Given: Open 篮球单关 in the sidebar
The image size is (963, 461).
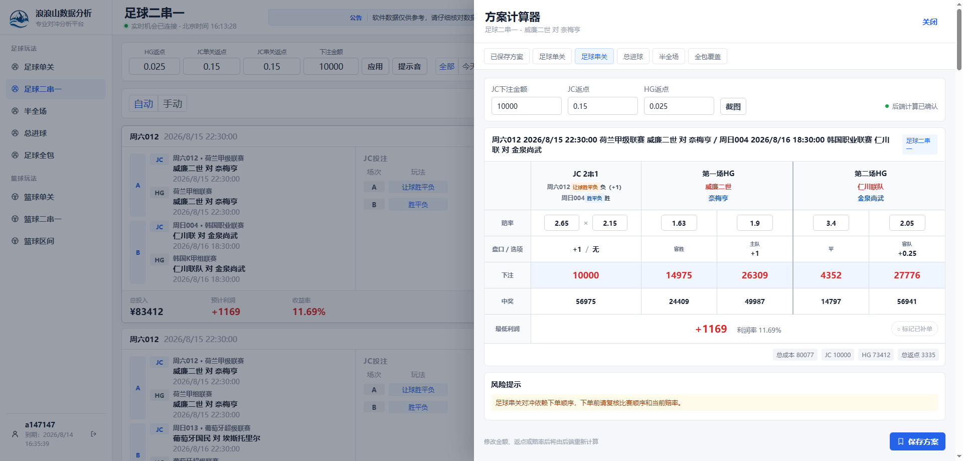Looking at the screenshot, I should tap(56, 197).
